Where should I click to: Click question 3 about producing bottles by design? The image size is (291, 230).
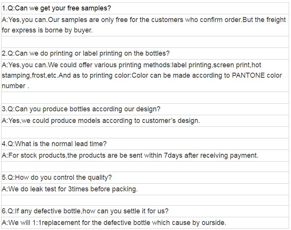click(x=81, y=109)
